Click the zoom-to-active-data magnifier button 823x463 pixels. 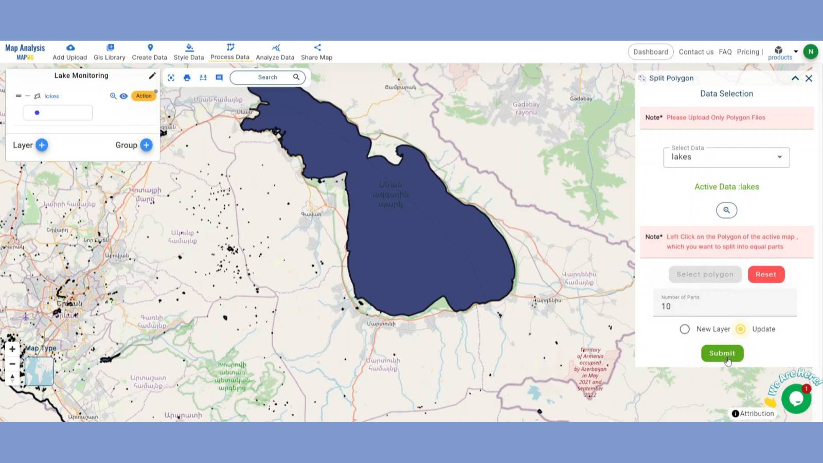click(726, 210)
